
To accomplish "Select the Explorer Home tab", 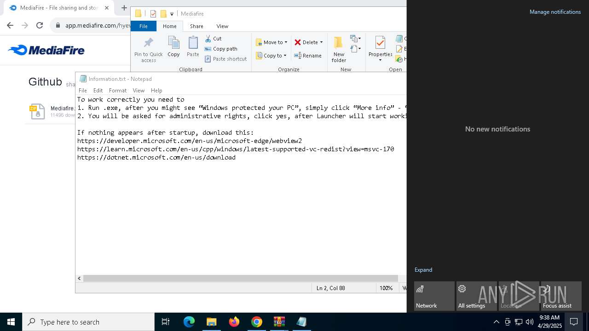I will [170, 26].
